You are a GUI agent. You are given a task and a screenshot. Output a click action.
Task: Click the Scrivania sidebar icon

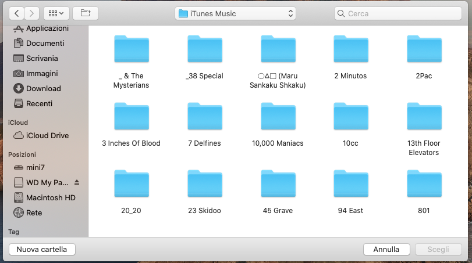coord(19,58)
